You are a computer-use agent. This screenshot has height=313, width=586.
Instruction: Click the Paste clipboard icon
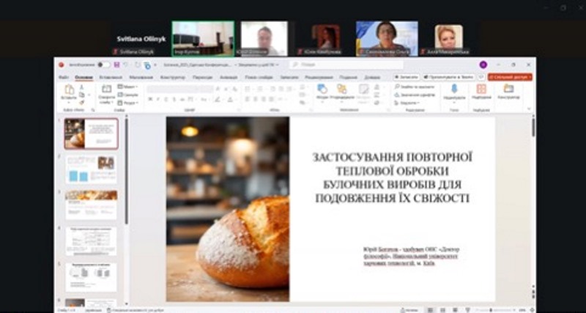tap(69, 91)
